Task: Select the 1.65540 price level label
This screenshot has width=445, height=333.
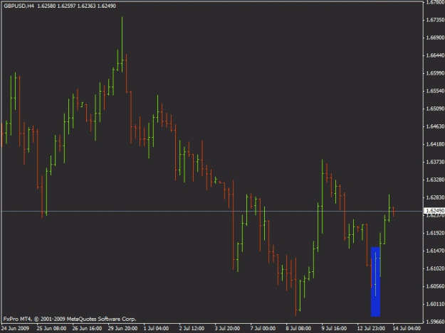Action: (435, 91)
